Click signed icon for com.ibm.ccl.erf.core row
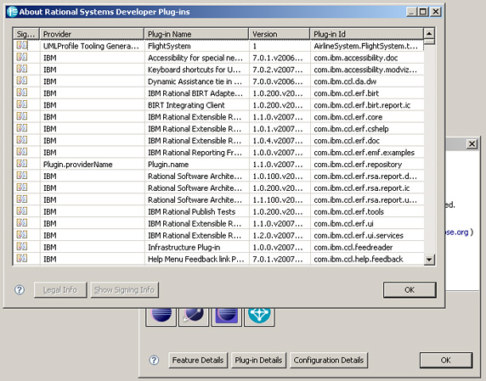This screenshot has height=381, width=486. click(x=22, y=116)
